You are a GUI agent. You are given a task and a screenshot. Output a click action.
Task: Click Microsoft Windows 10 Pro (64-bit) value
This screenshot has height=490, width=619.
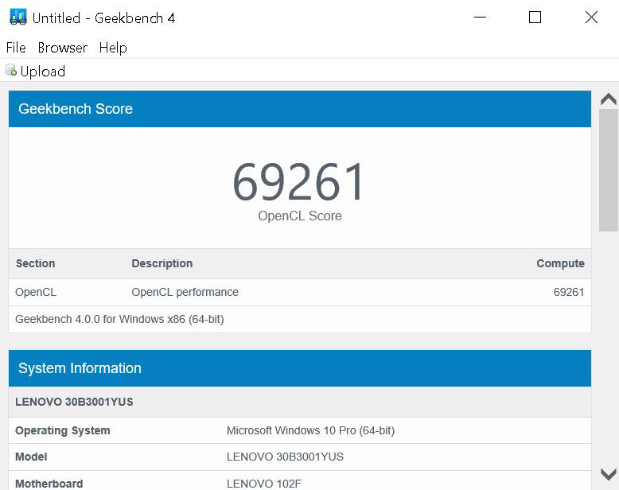click(x=310, y=431)
